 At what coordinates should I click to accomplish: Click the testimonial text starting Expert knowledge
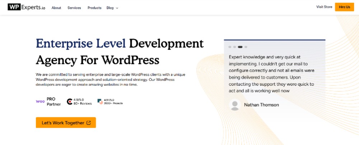(x=271, y=74)
